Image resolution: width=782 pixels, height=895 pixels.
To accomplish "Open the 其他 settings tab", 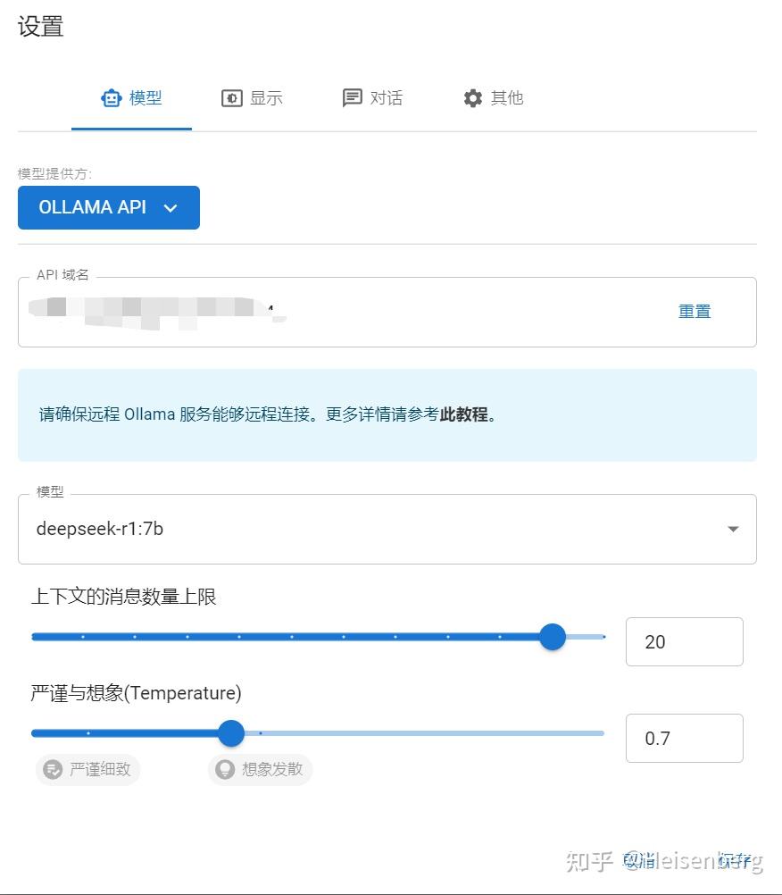I will (494, 98).
